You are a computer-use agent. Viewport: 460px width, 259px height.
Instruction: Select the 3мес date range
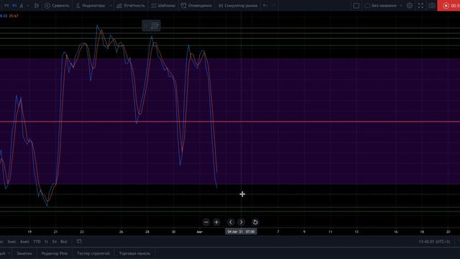pos(12,242)
